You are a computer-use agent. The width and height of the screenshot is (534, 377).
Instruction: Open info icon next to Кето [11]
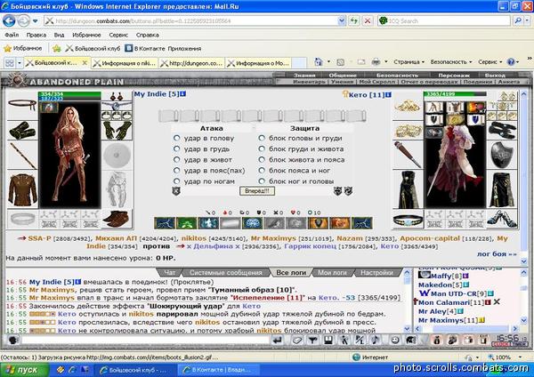[x=389, y=94]
